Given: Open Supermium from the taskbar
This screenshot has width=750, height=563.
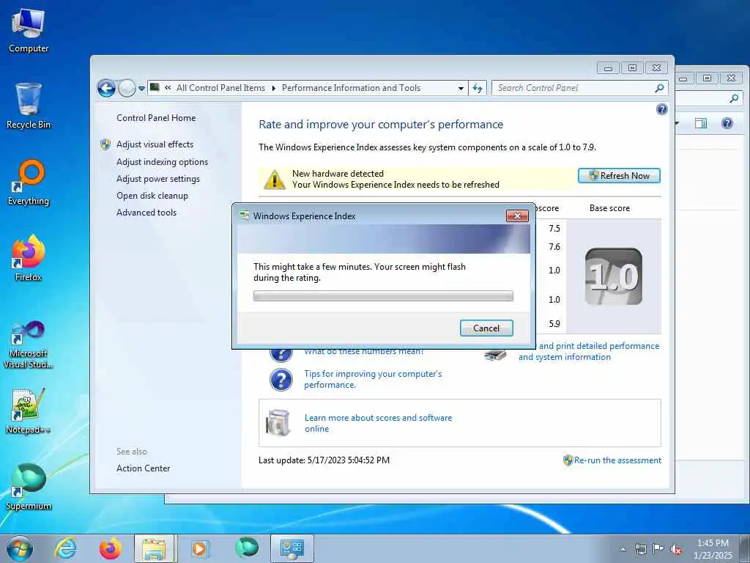Looking at the screenshot, I should pos(247,548).
